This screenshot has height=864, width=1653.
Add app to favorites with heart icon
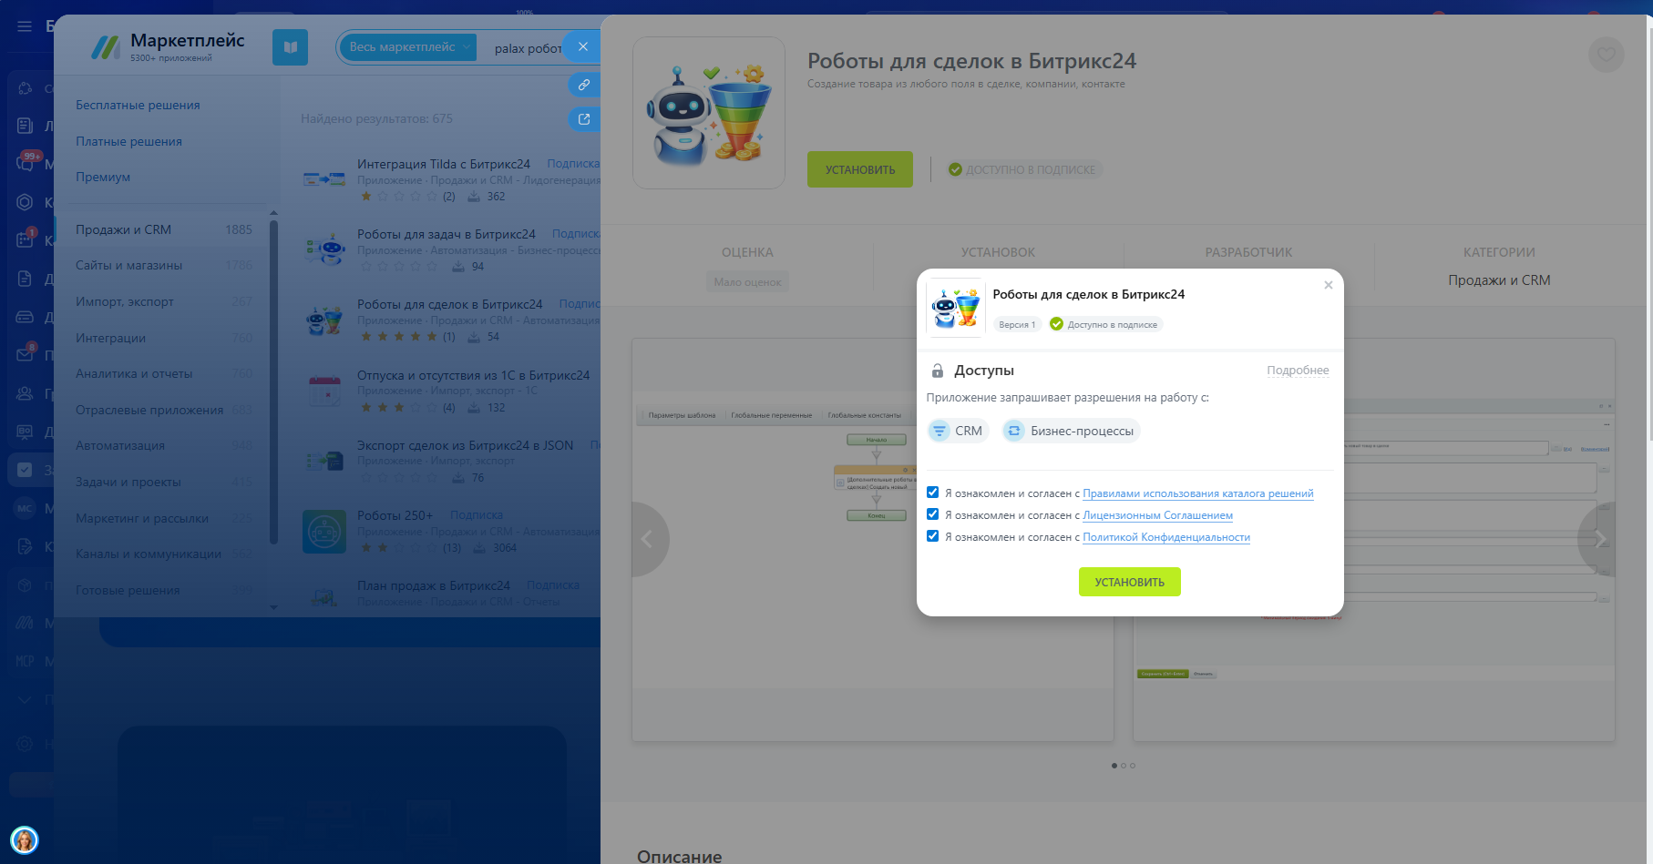pyautogui.click(x=1607, y=55)
